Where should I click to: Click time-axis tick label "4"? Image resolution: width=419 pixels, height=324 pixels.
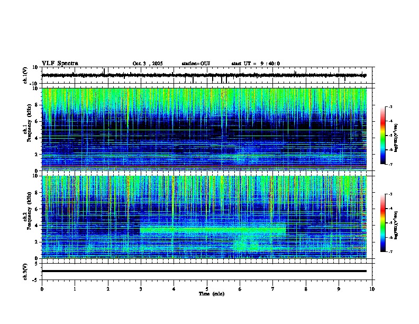point(174,289)
